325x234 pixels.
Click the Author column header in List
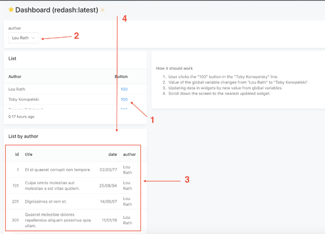[15, 77]
